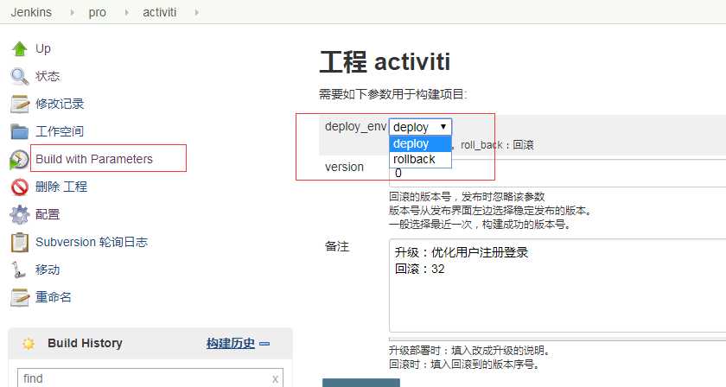Go to pro breadcrumb folder
Viewport: 726px width, 387px height.
tap(97, 12)
